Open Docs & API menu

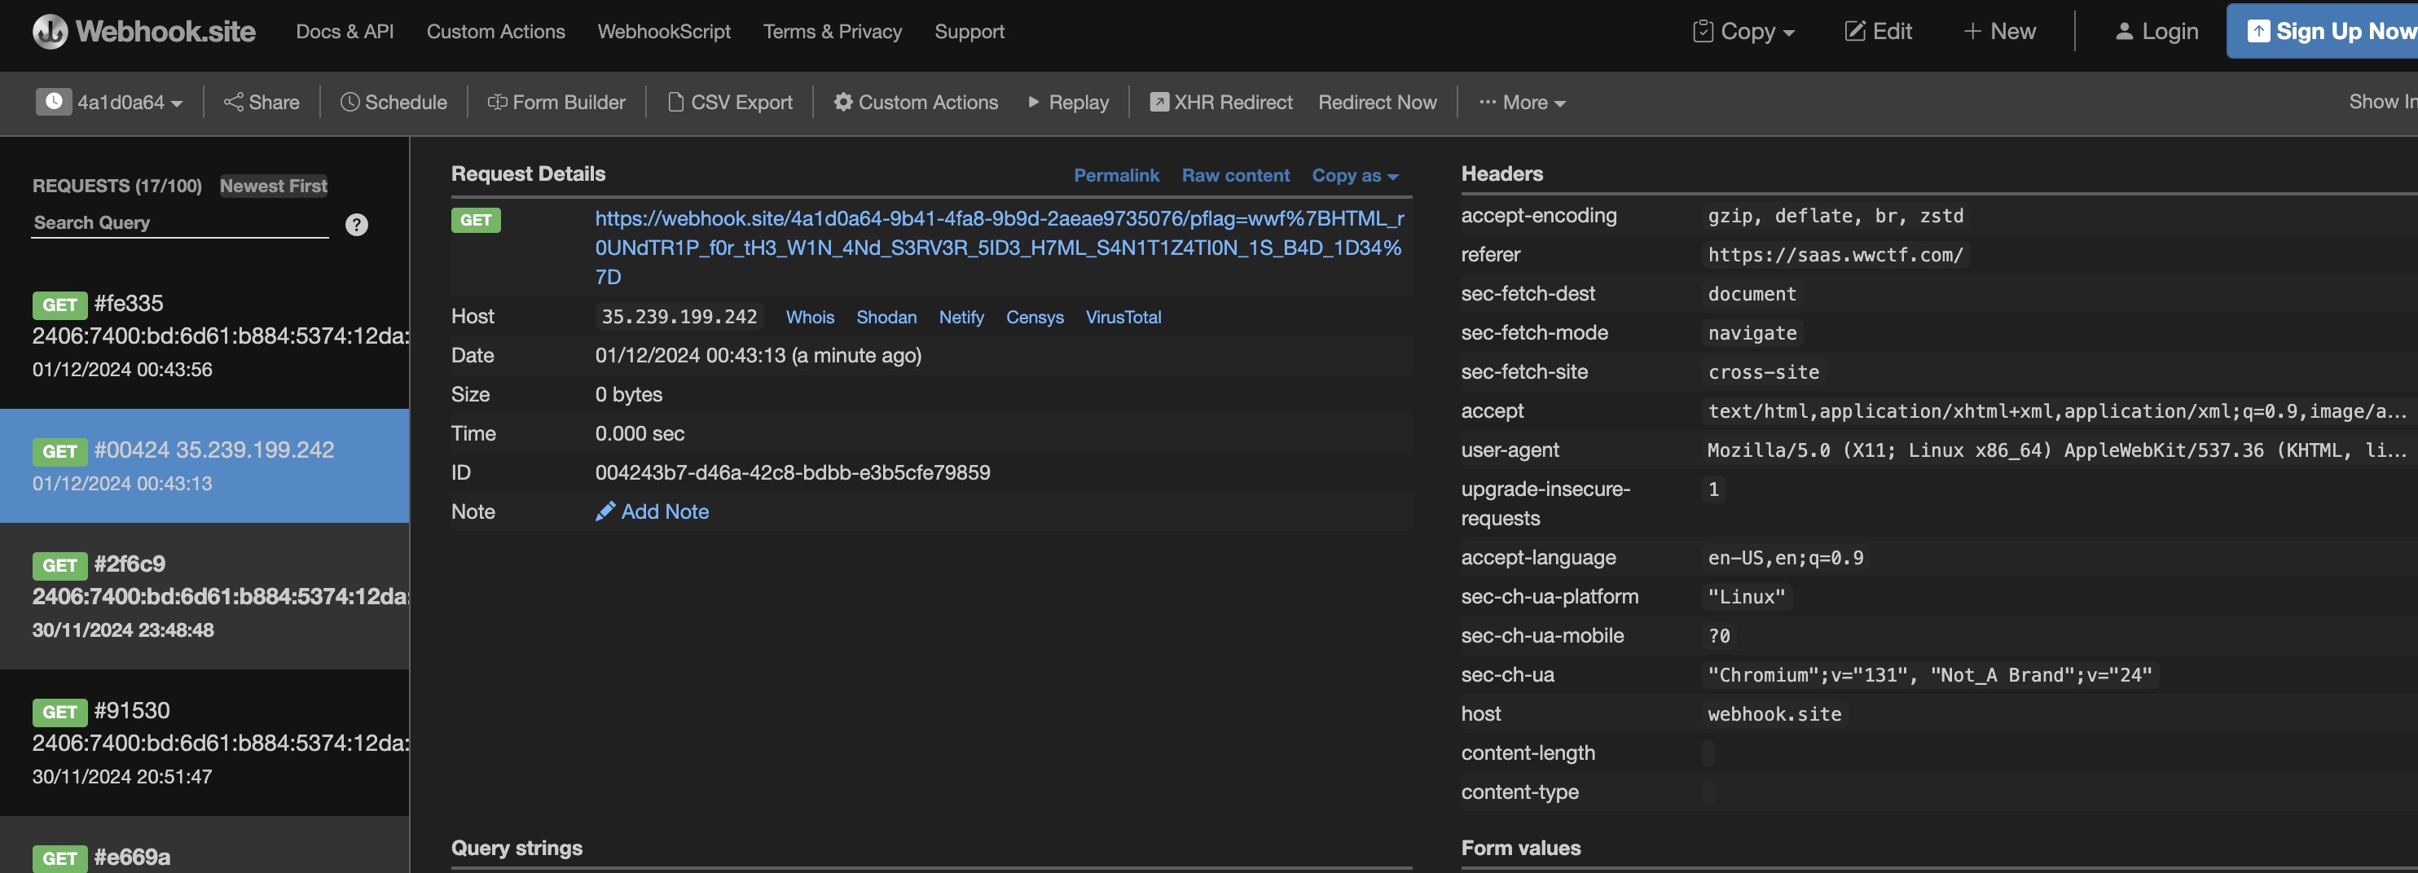point(345,31)
